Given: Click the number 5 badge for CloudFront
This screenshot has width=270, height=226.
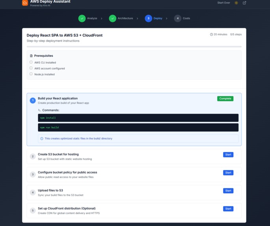Looking at the screenshot, I should [33, 211].
